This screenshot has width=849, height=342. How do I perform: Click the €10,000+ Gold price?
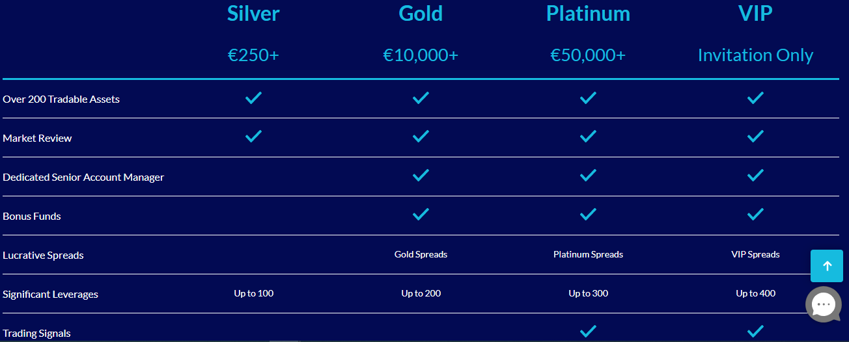[x=421, y=55]
